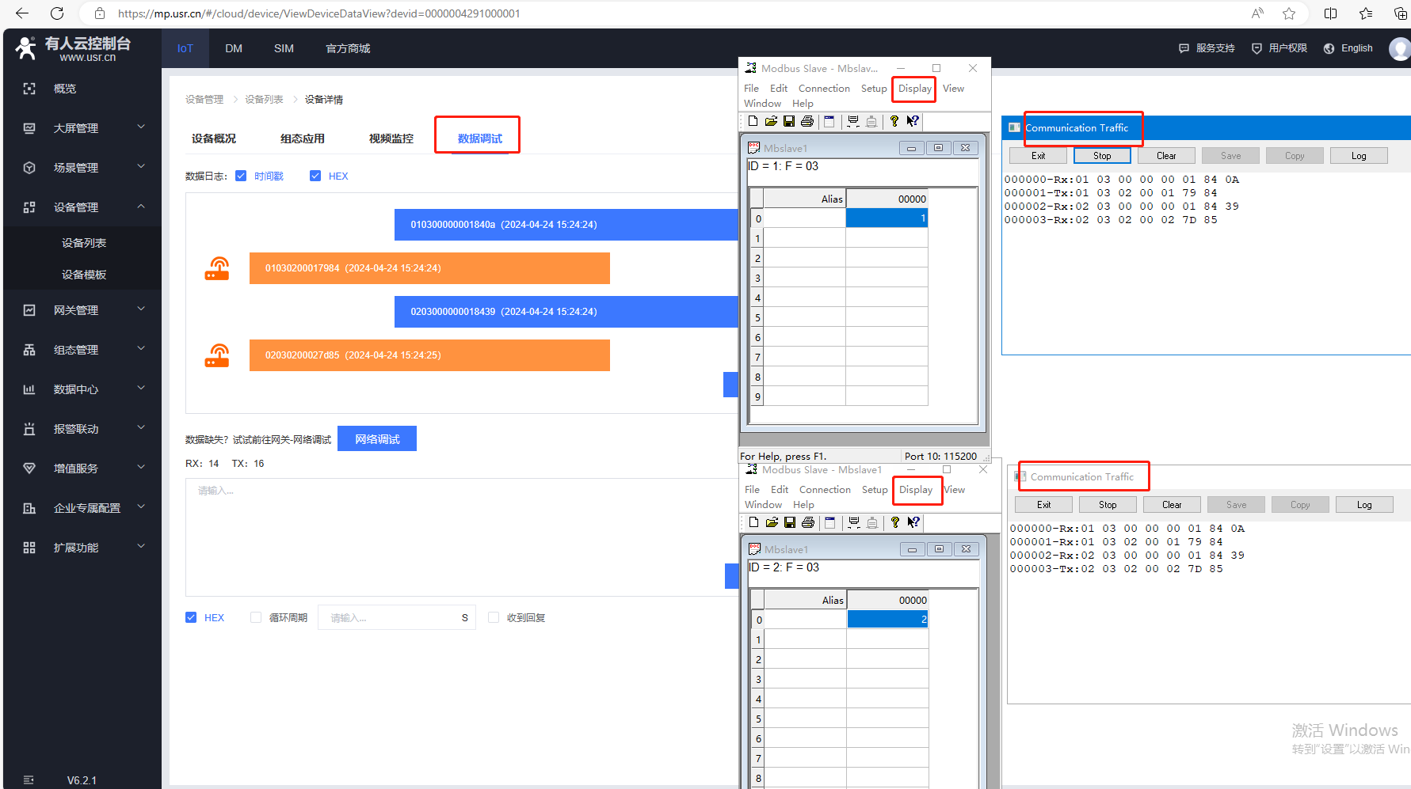
Task: Uncheck the 时间戳 timestamp checkbox
Action: 241,176
